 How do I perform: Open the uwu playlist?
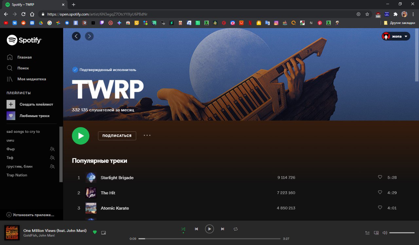tap(10, 140)
